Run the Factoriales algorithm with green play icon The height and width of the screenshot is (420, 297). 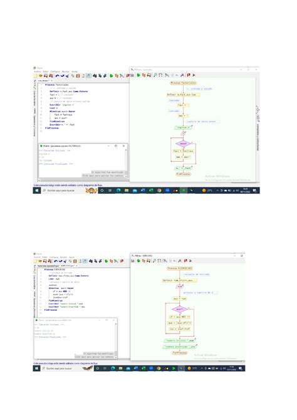coord(111,76)
